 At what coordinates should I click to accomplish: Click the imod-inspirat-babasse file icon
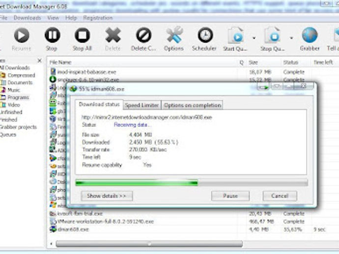click(53, 72)
